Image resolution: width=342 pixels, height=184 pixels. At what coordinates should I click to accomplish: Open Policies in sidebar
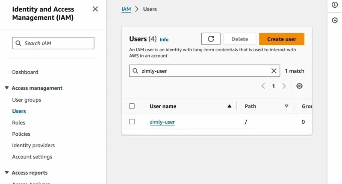pos(21,134)
